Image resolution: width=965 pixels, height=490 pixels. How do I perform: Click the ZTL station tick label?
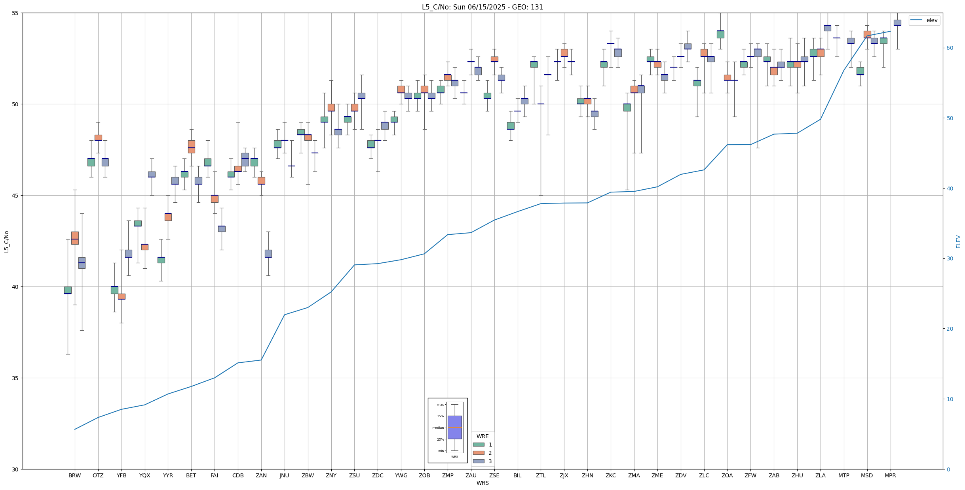coord(541,475)
